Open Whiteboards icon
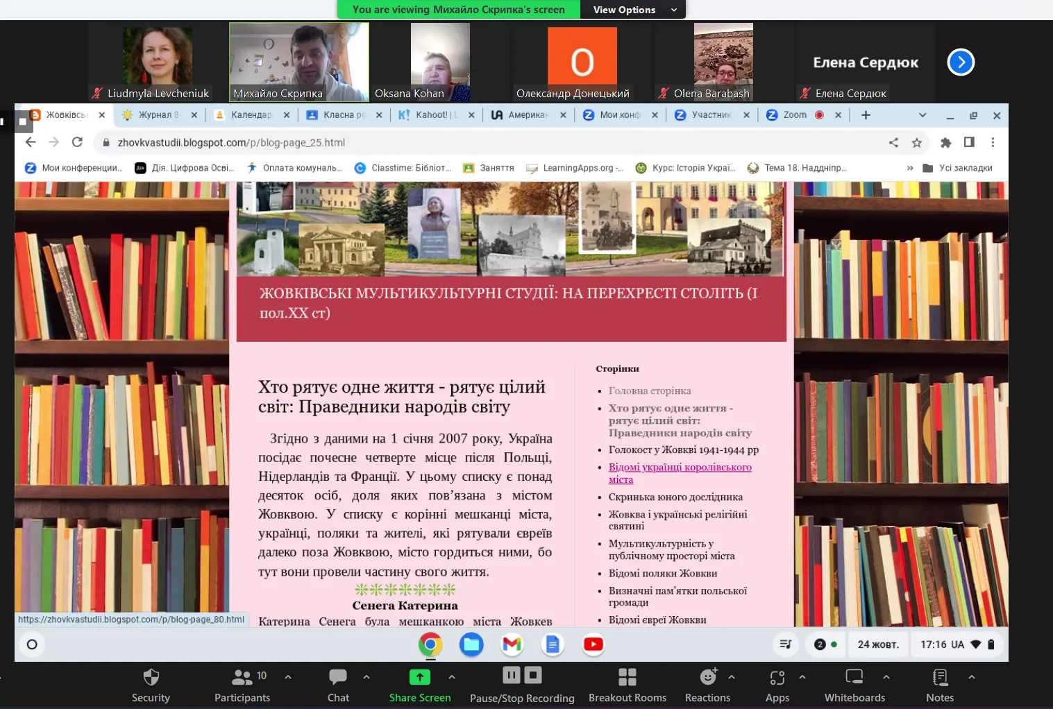1053x709 pixels. pos(854,677)
